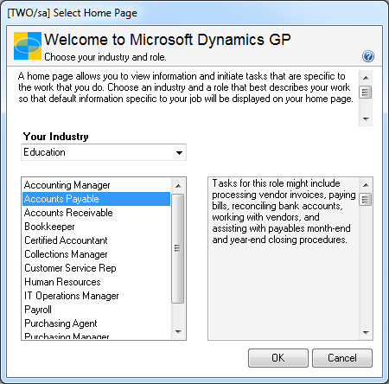The width and height of the screenshot is (389, 384).
Task: Pick Collections Manager role
Action: pyautogui.click(x=97, y=254)
